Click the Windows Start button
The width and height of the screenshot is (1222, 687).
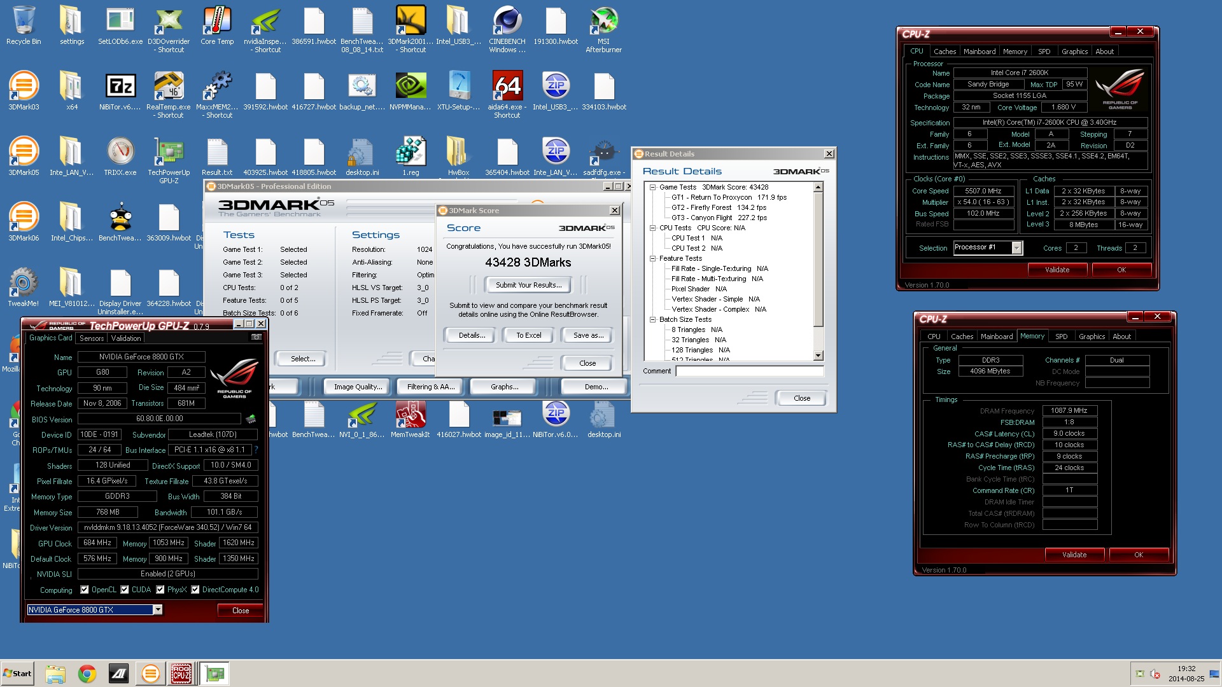point(17,674)
